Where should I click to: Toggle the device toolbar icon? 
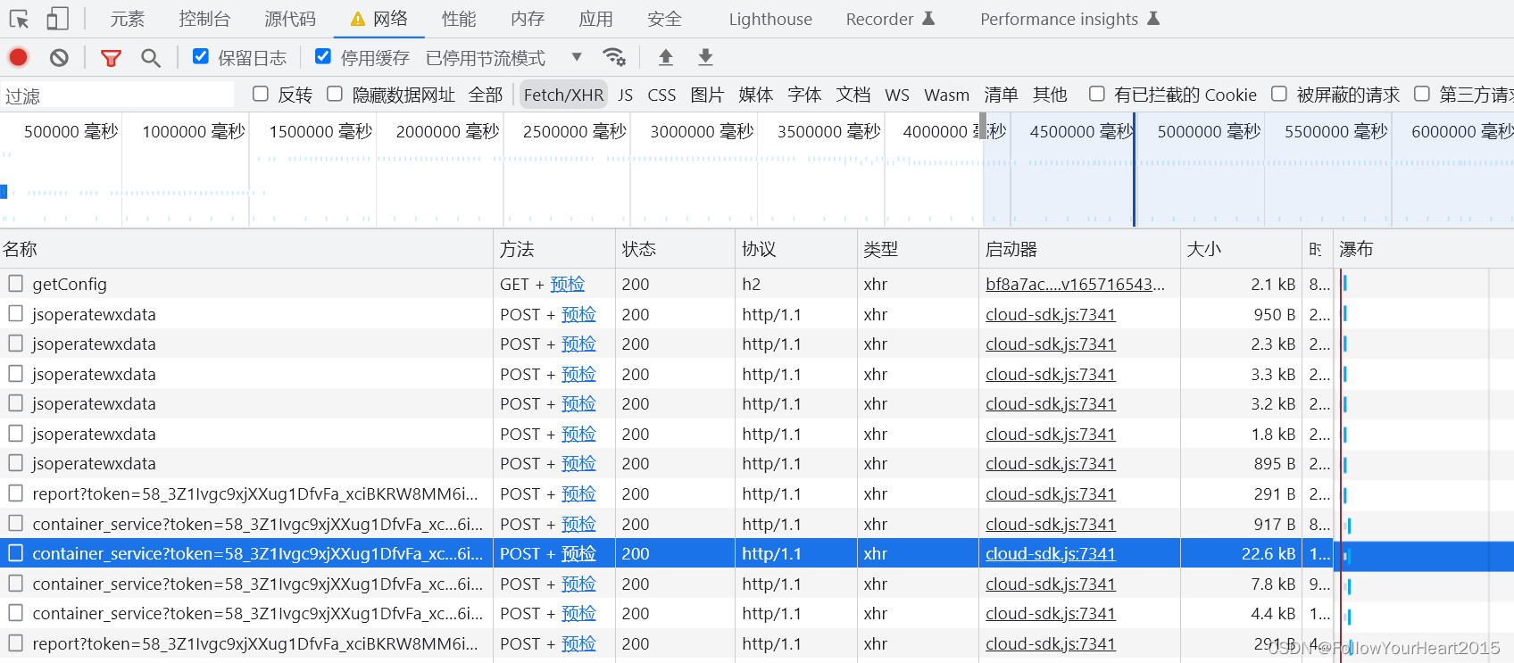point(58,19)
